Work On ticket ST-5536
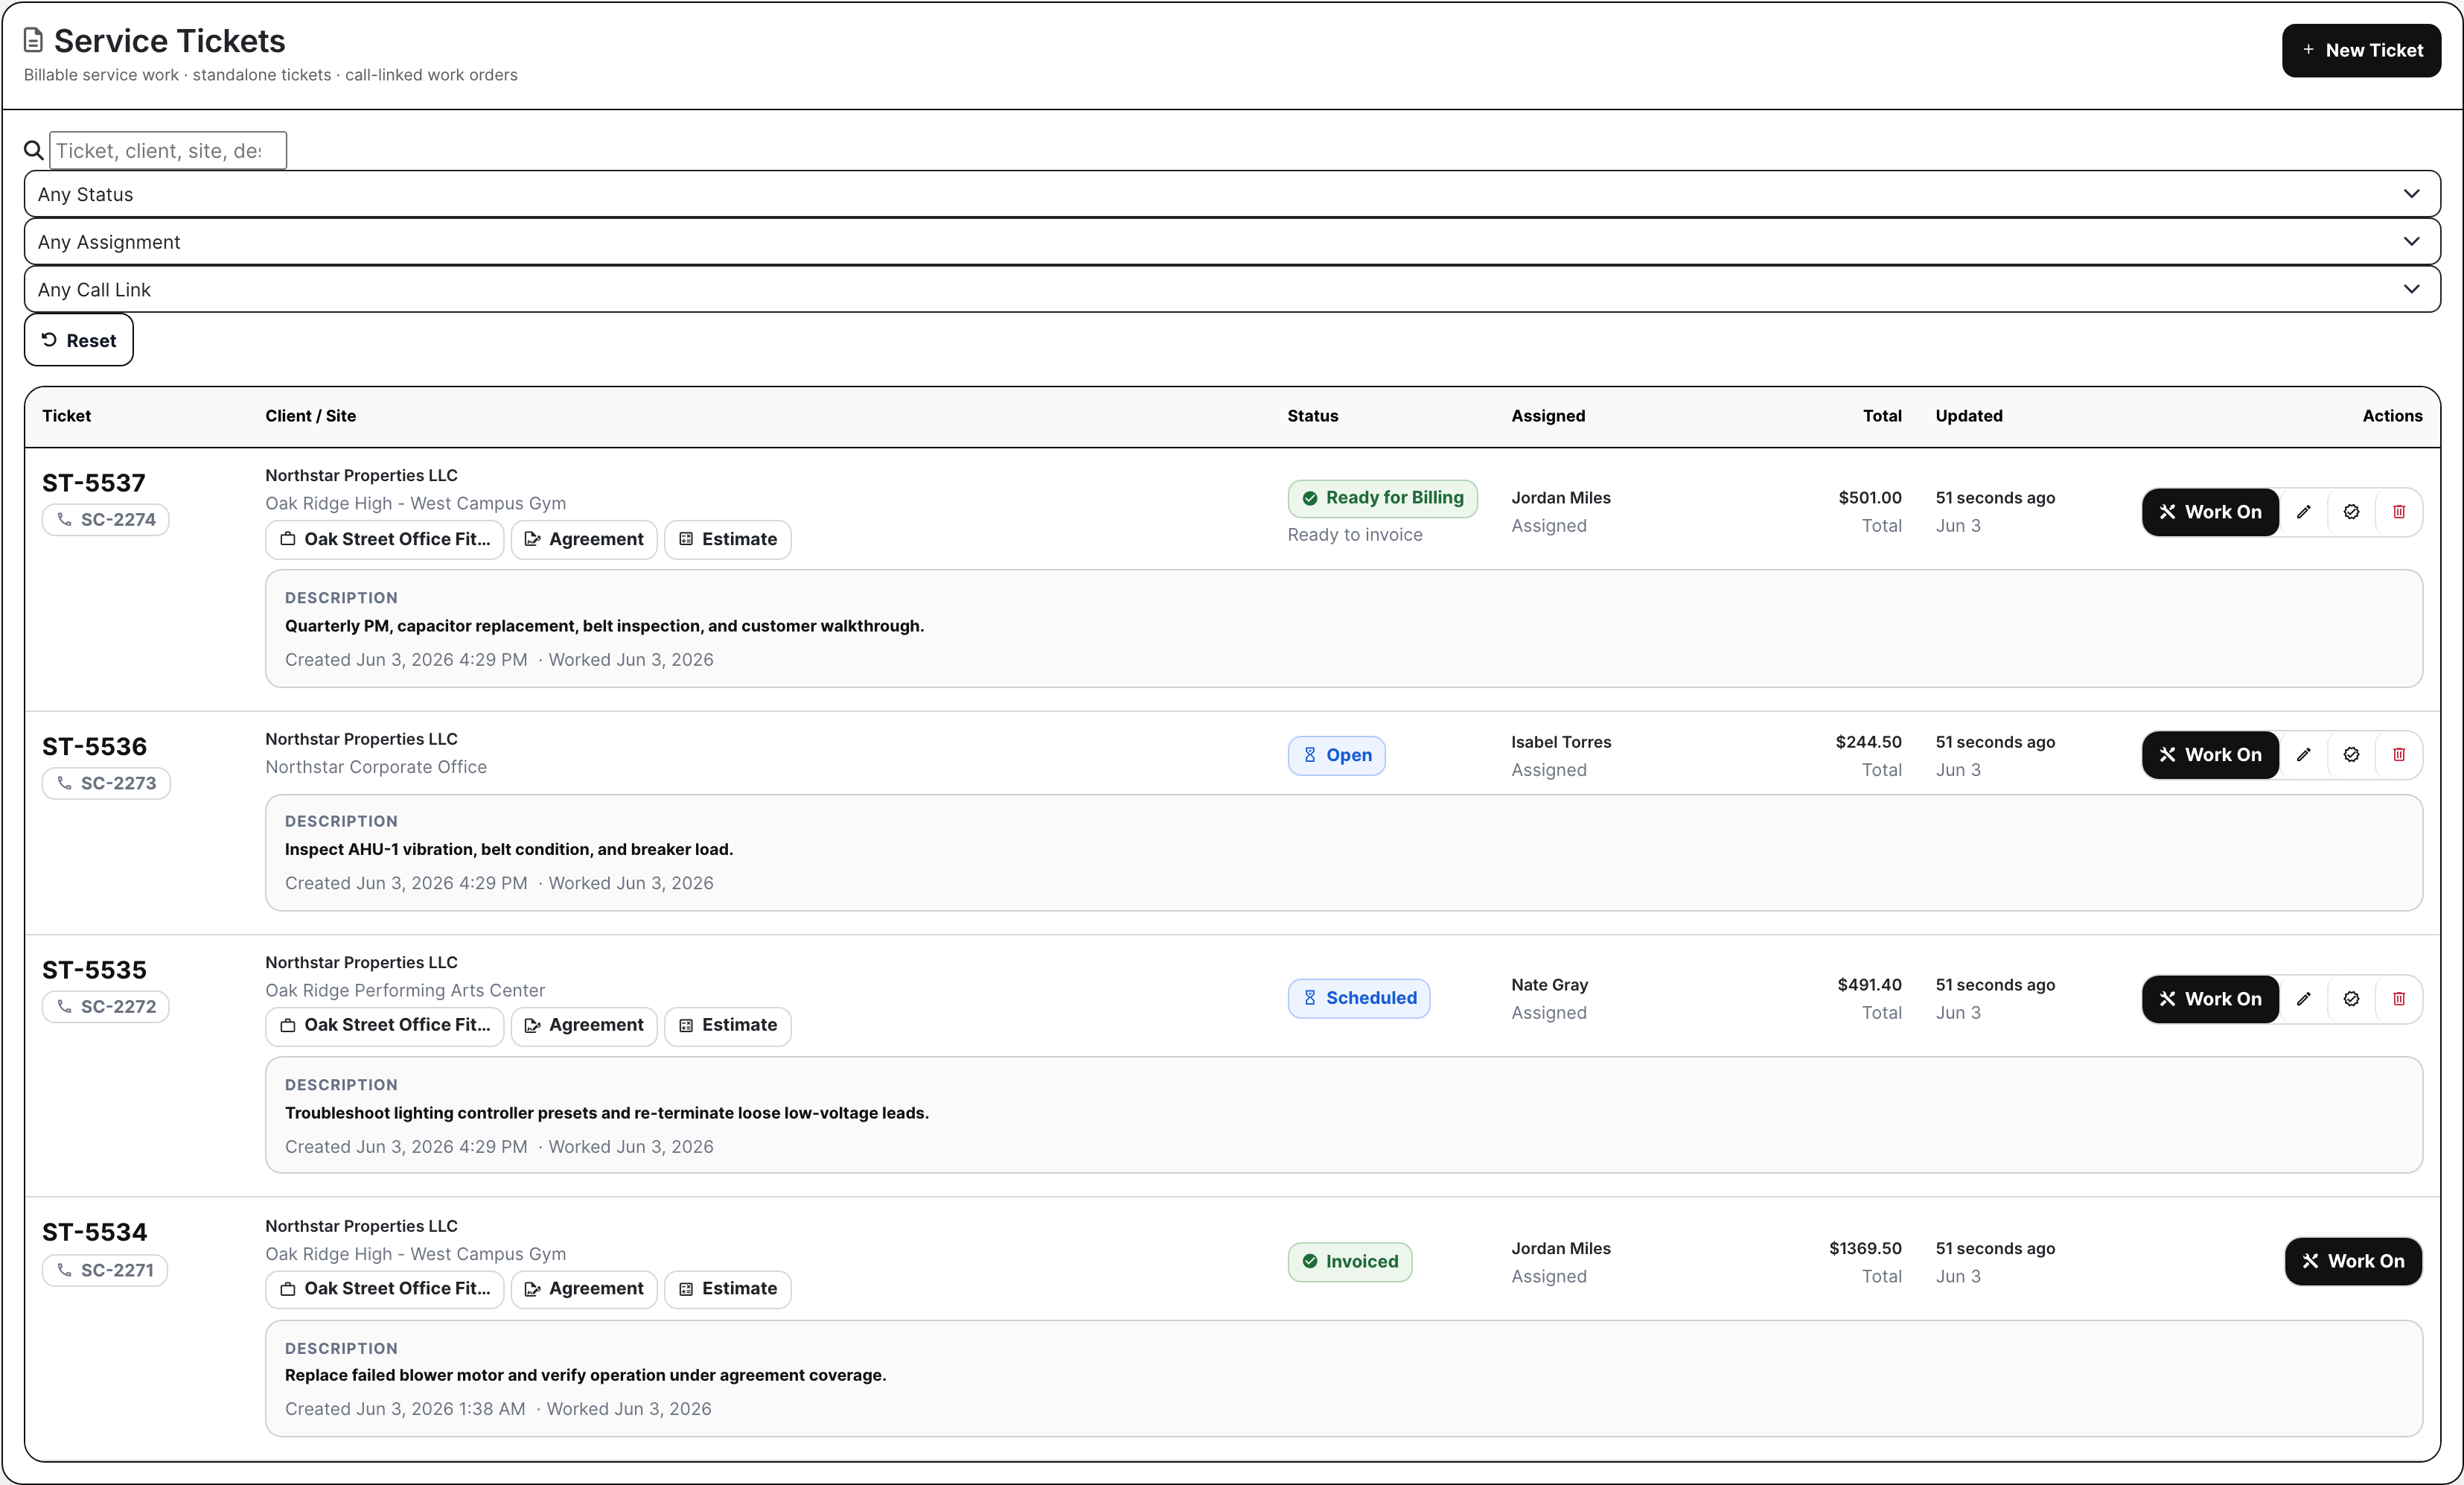Image resolution: width=2464 pixels, height=1485 pixels. (x=2210, y=754)
